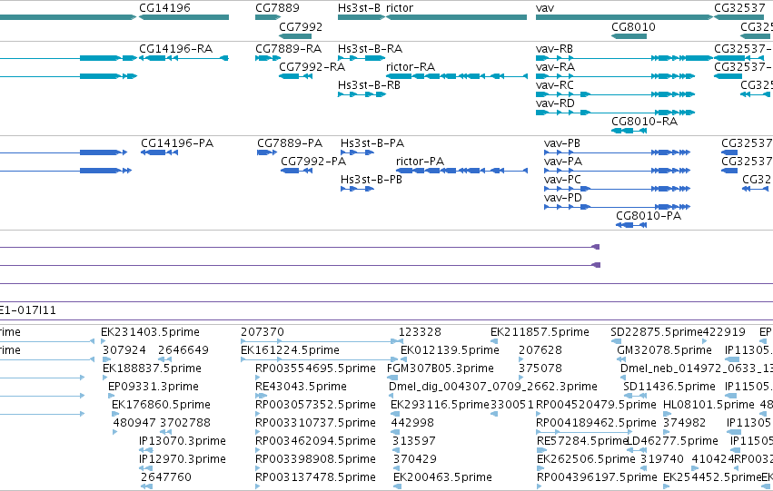Click the CG8010 gene label

click(633, 26)
